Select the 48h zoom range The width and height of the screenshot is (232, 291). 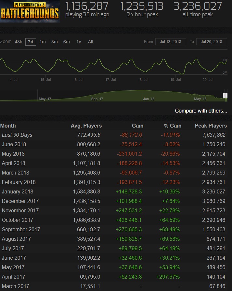click(19, 42)
